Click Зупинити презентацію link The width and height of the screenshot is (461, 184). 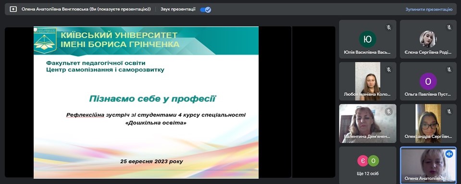[x=429, y=10]
